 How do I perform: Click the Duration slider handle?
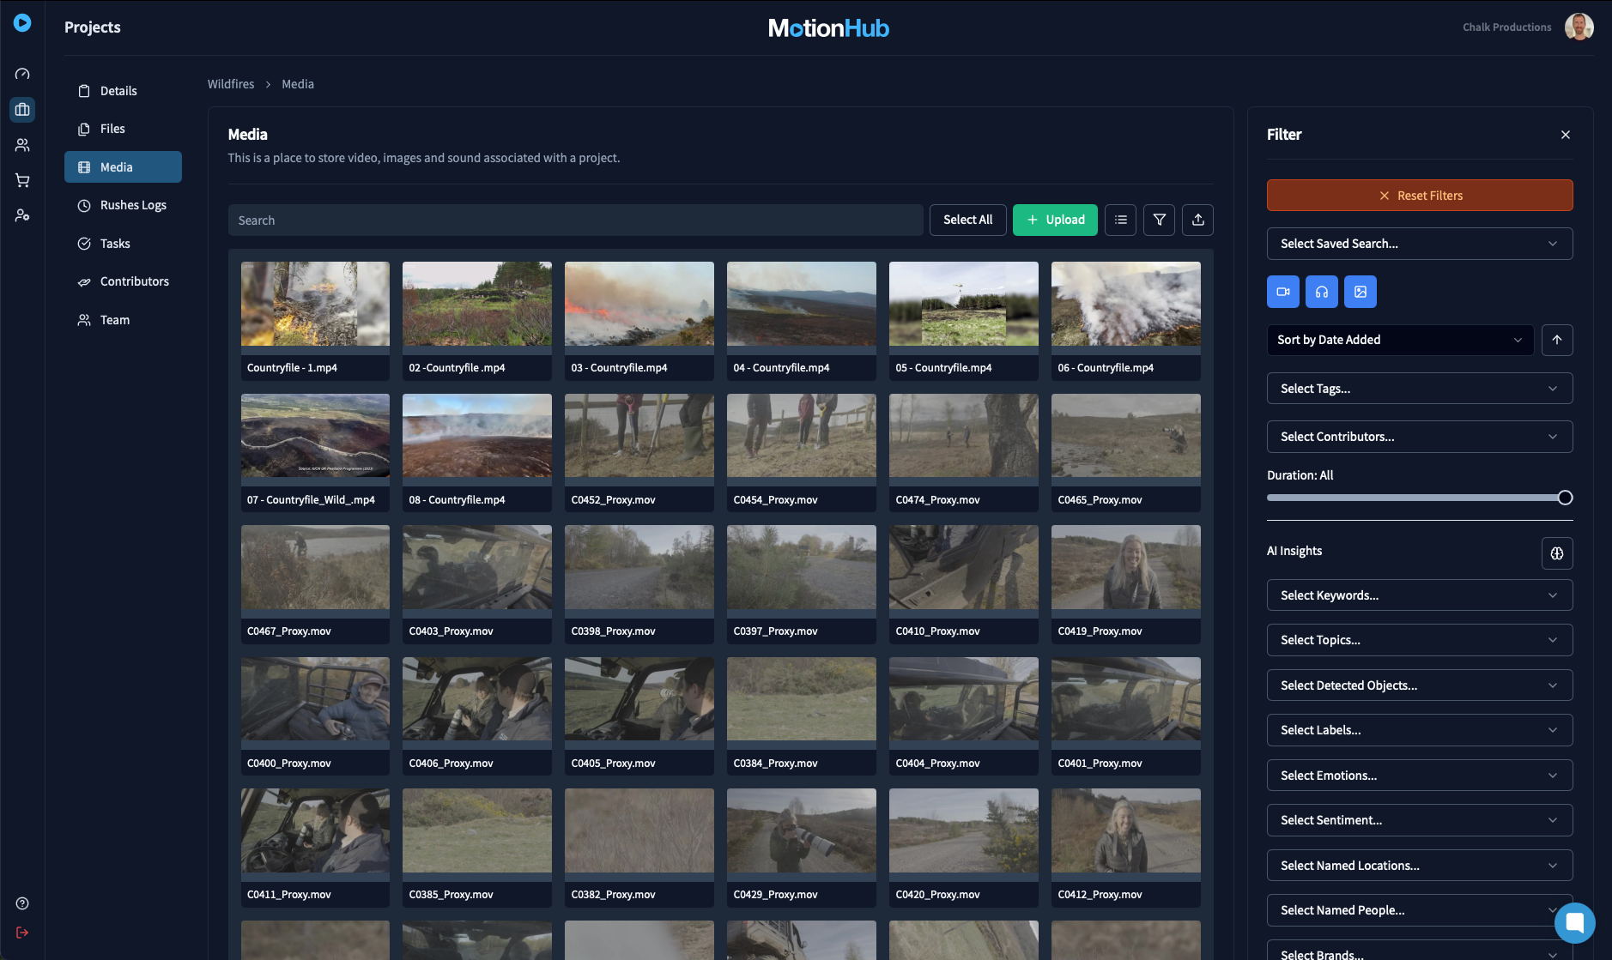[1565, 498]
